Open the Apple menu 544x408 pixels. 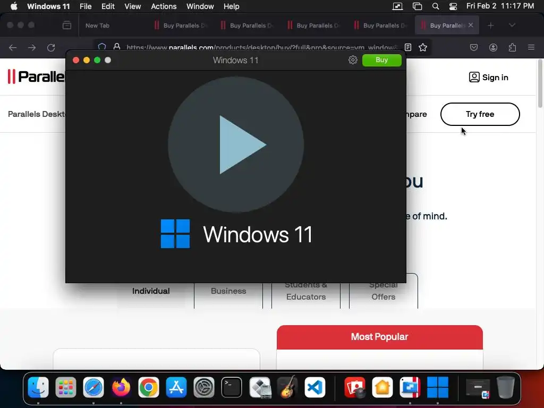(14, 6)
